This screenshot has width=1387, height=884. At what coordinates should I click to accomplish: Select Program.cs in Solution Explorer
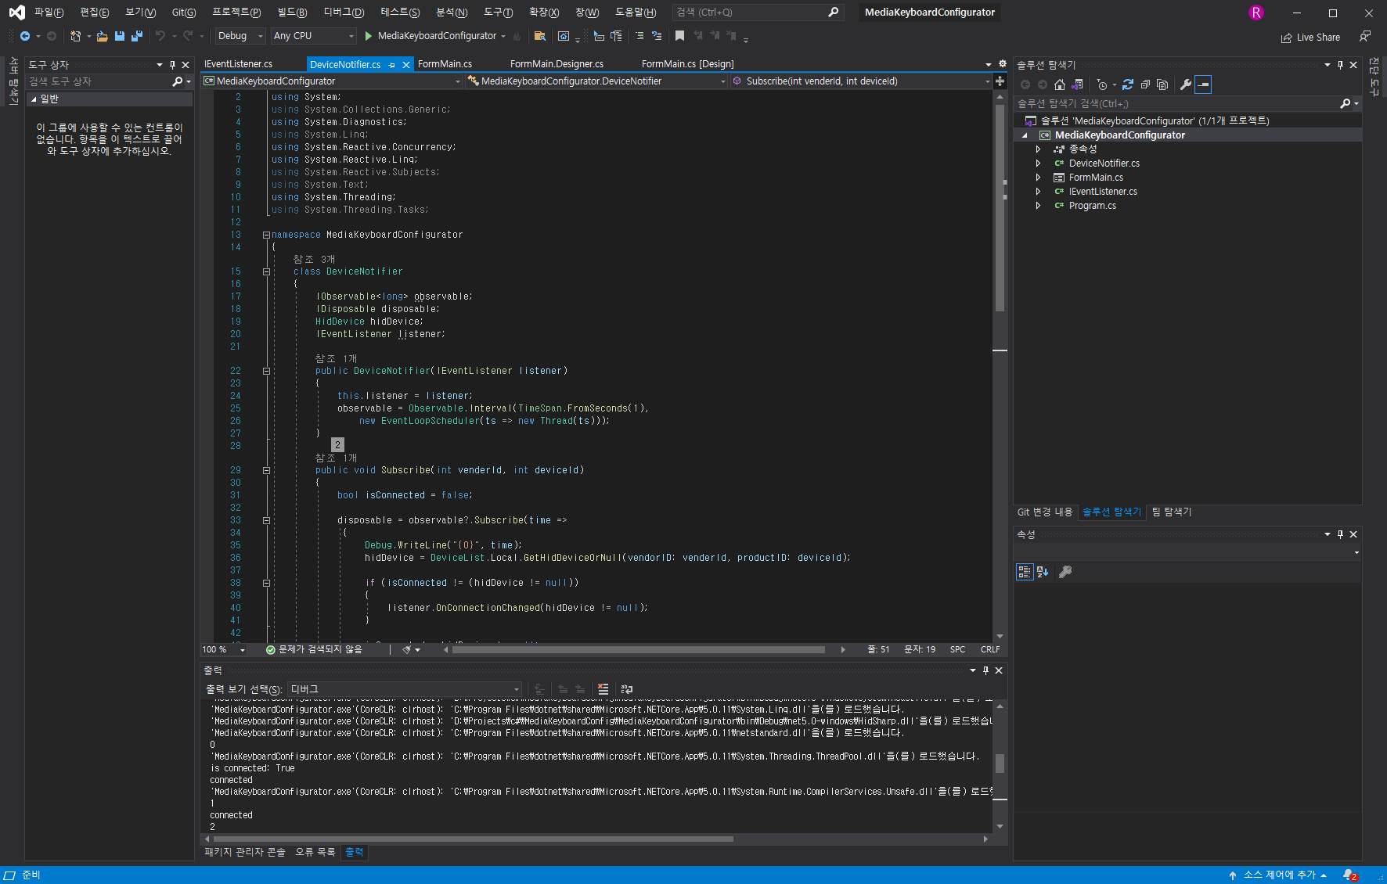(1093, 206)
